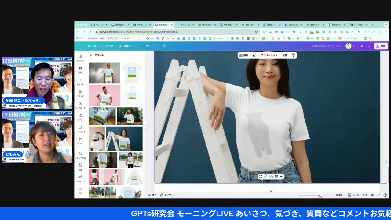Viewport: 391px width, 220px height.
Task: Click the 共有 button
Action: (381, 46)
